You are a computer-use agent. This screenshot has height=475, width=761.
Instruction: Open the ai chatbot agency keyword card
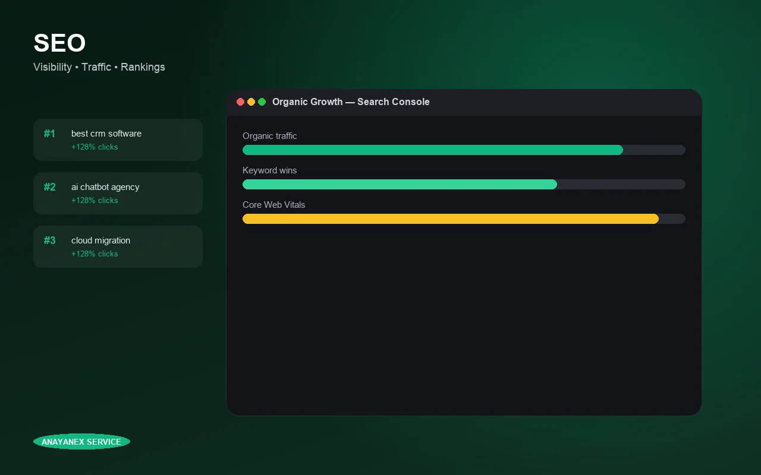click(x=118, y=193)
